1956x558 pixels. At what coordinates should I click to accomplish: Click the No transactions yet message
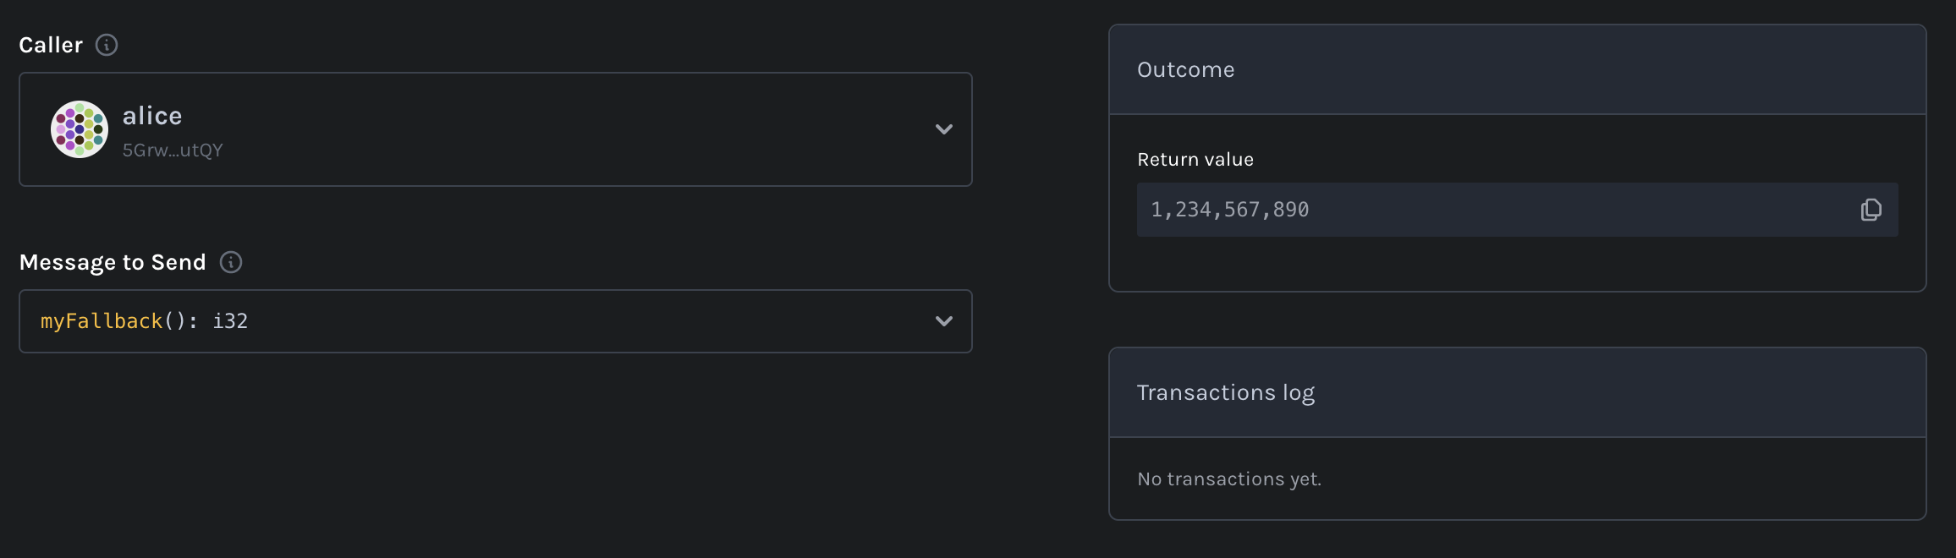1229,479
